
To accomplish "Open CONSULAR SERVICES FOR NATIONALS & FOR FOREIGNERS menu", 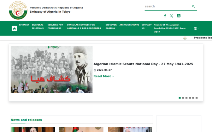I will tap(84, 26).
